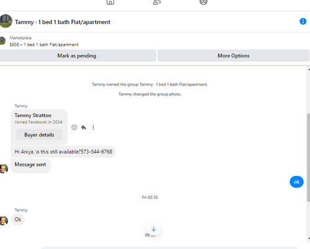Image resolution: width=310 pixels, height=249 pixels.
Task: Click the Message sent bubble
Action: [30, 165]
